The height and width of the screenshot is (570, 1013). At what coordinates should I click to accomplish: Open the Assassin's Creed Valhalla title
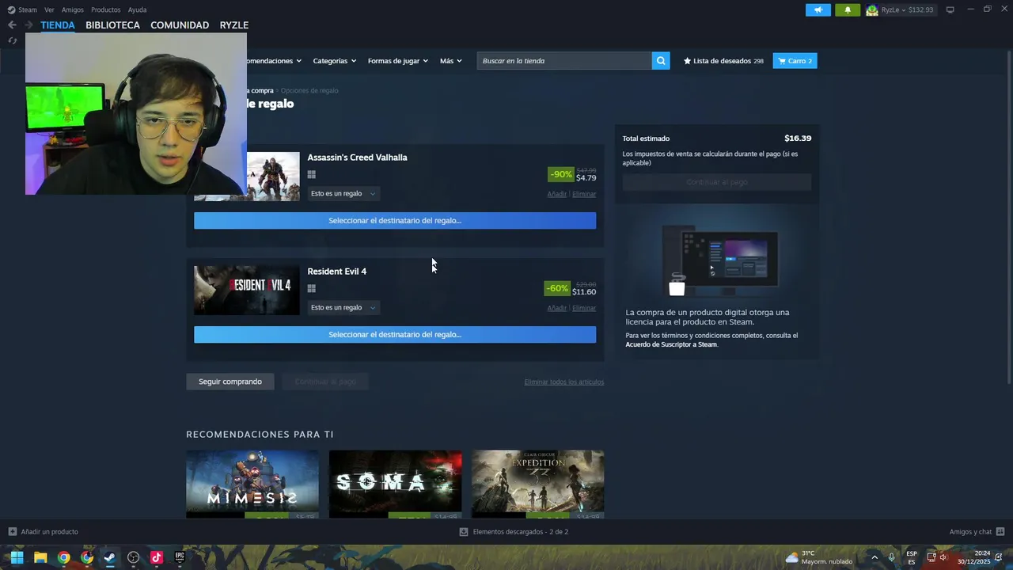coord(358,158)
